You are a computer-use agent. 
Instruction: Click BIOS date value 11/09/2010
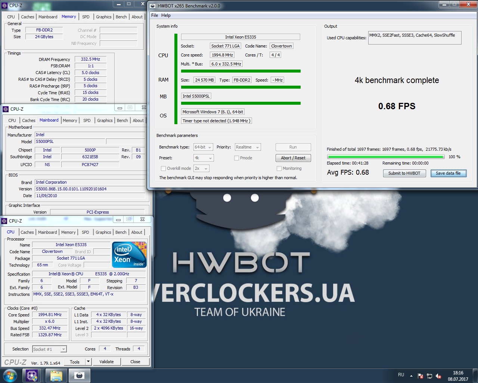pos(90,196)
